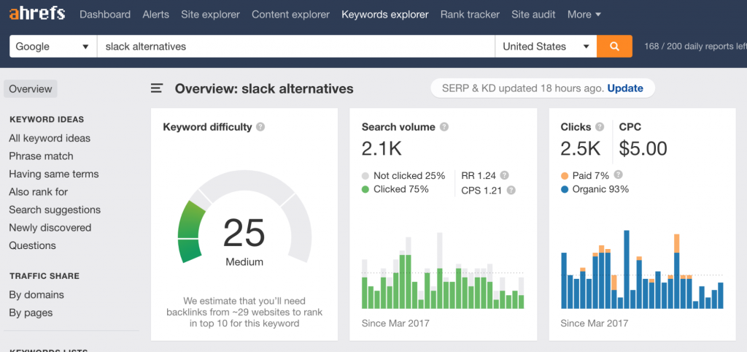Click the Update link for SERP & KD

pos(625,88)
